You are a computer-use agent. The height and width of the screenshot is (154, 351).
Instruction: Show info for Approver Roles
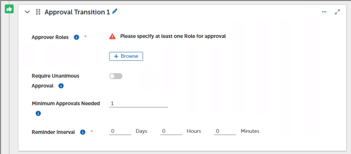click(x=76, y=37)
